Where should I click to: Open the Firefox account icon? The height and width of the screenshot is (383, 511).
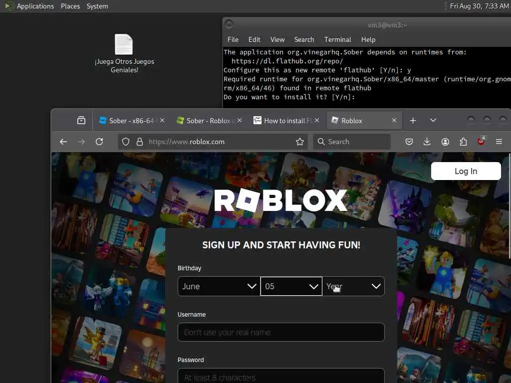[445, 142]
